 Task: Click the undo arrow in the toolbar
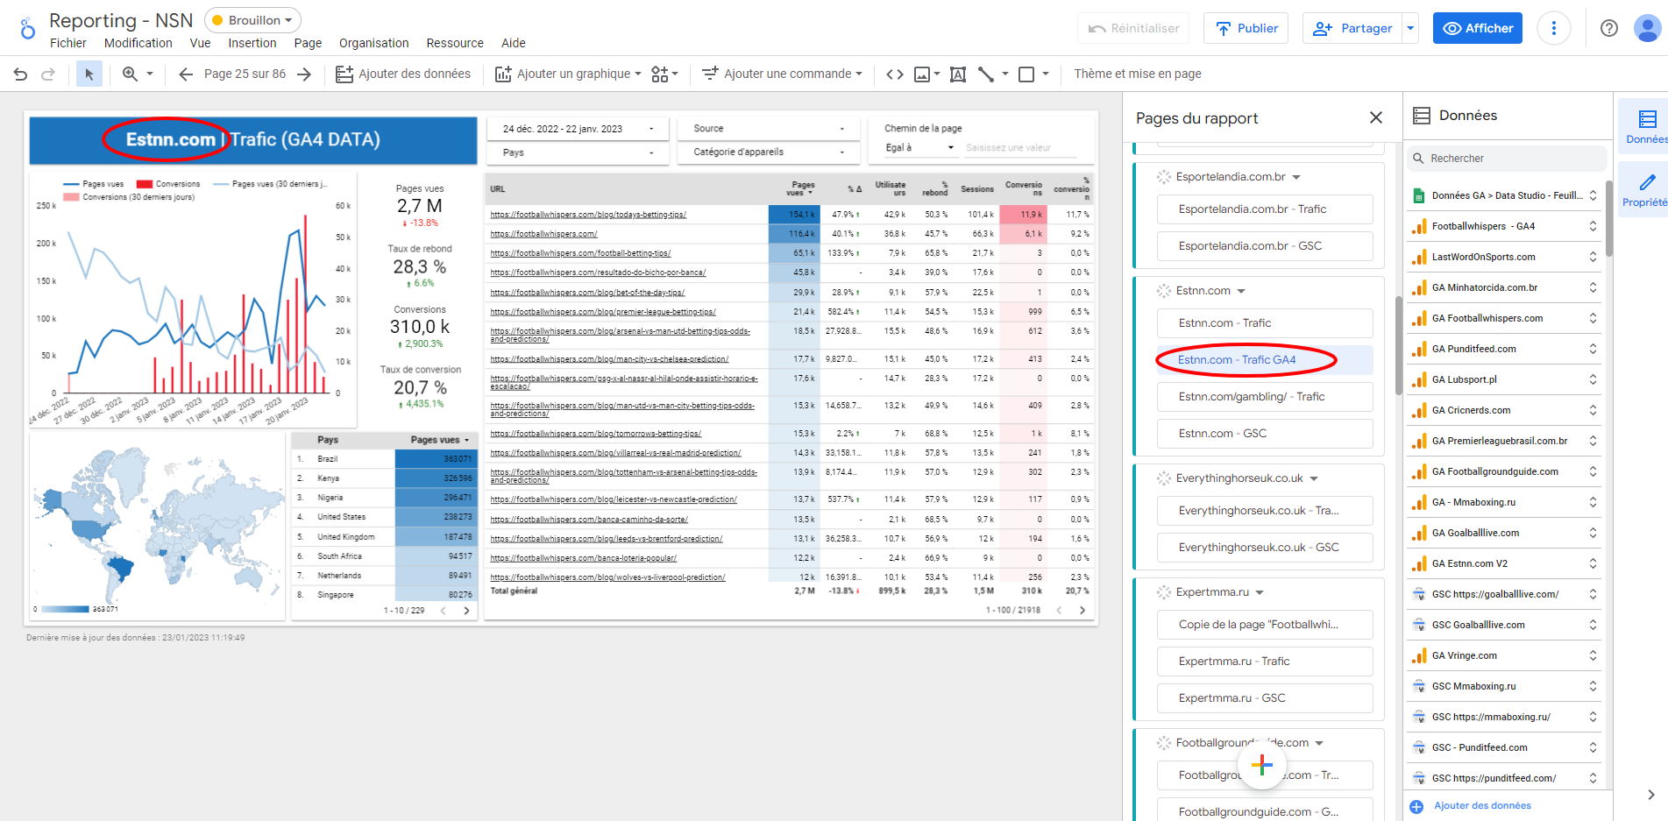21,74
